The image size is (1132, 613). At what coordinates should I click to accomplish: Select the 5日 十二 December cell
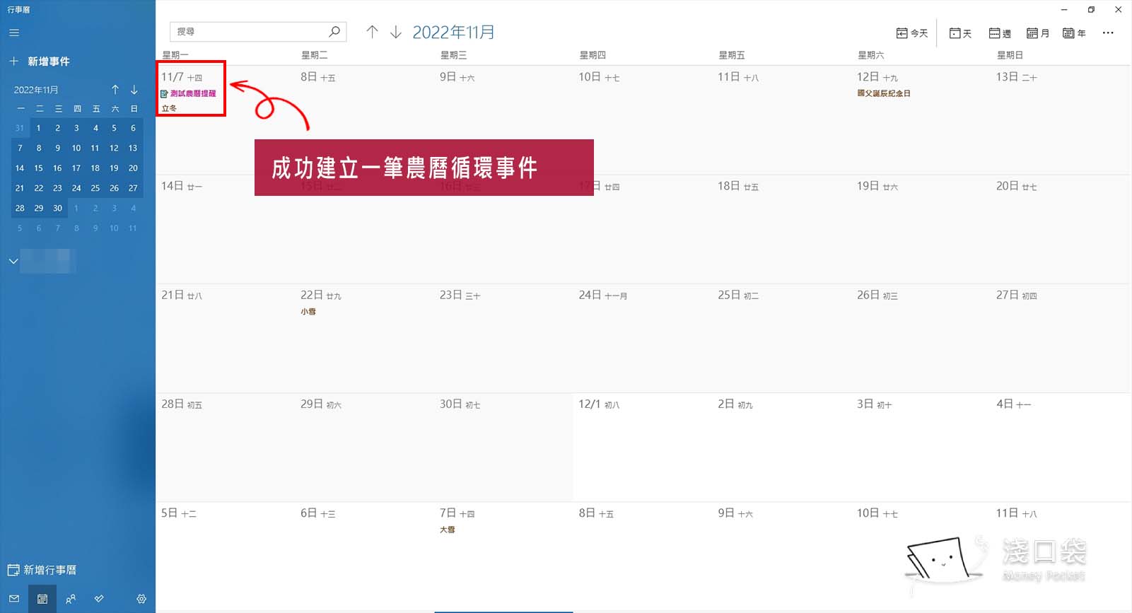[x=225, y=556]
